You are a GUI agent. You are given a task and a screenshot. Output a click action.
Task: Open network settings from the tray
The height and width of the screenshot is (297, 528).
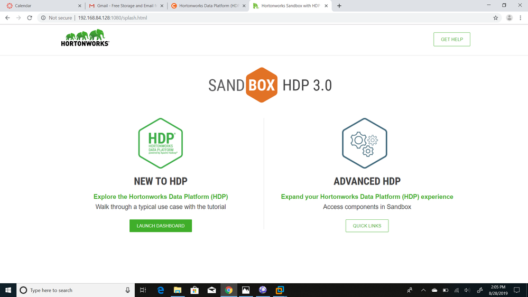coord(457,290)
